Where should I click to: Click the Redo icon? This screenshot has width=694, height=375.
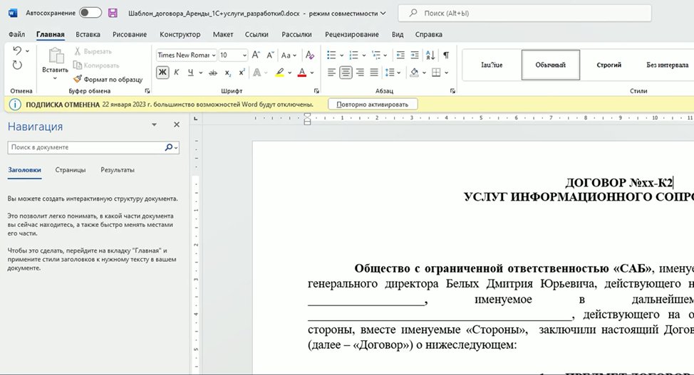(17, 65)
